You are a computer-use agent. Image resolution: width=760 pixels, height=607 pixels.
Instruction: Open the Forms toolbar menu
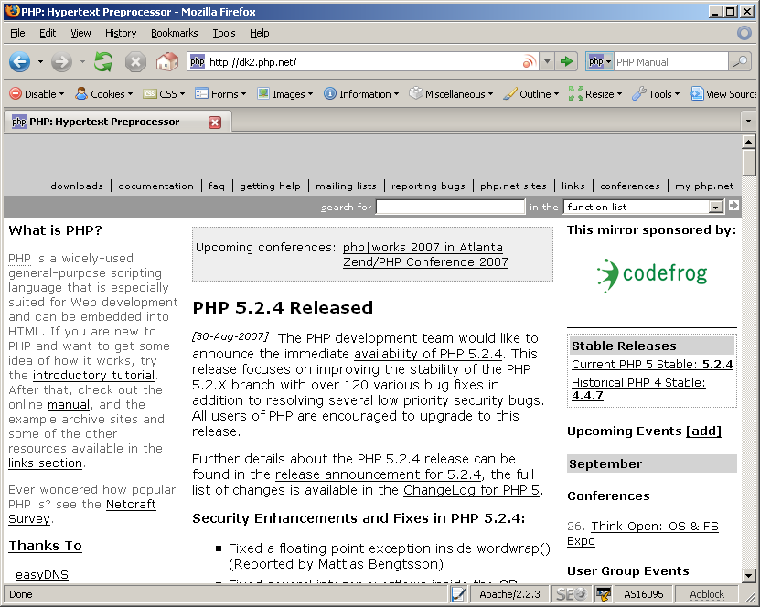[220, 94]
